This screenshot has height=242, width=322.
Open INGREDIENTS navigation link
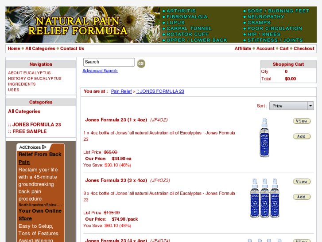click(x=22, y=84)
